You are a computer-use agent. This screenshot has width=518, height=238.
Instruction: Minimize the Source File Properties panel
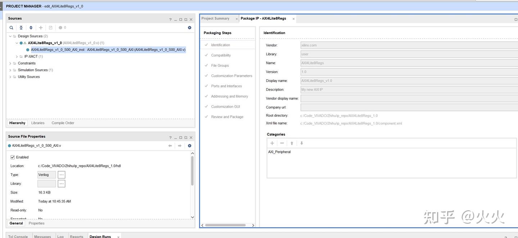coord(176,137)
